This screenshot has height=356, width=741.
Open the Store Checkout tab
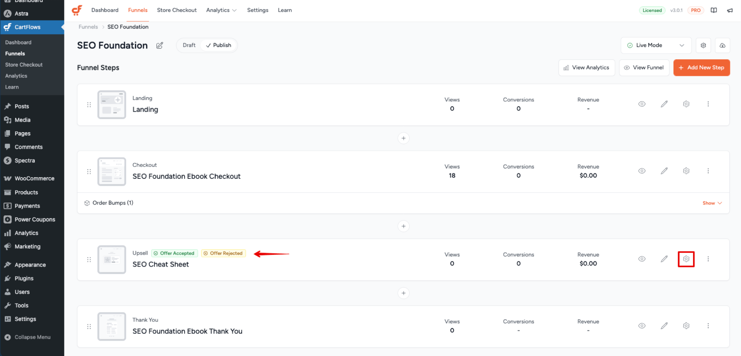click(x=177, y=10)
